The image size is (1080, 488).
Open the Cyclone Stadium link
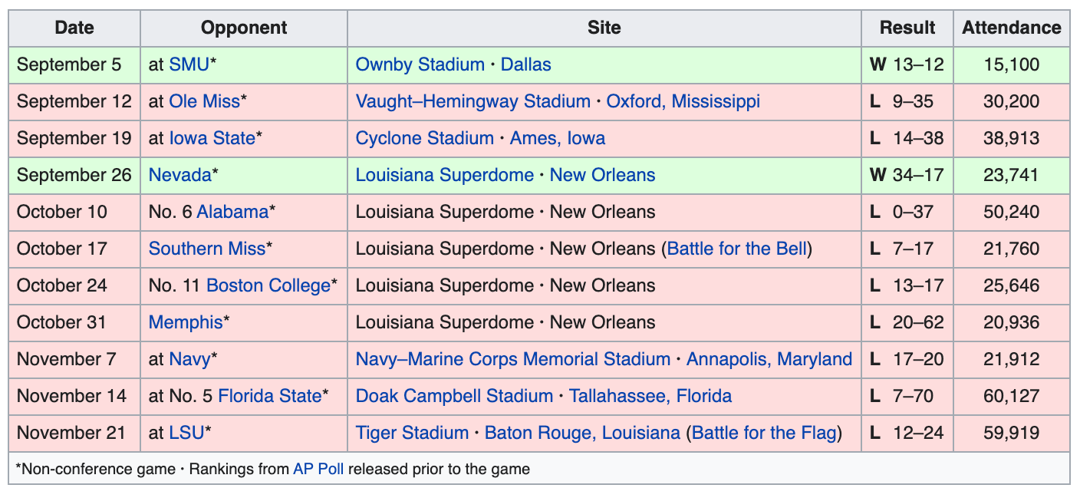coord(425,138)
